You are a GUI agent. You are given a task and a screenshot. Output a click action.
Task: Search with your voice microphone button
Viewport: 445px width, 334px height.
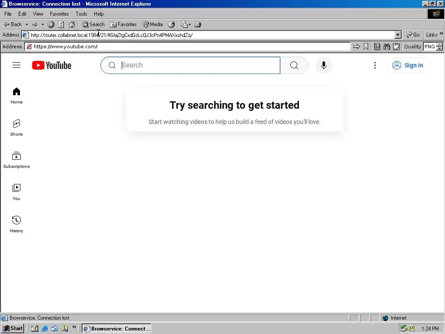click(x=323, y=65)
